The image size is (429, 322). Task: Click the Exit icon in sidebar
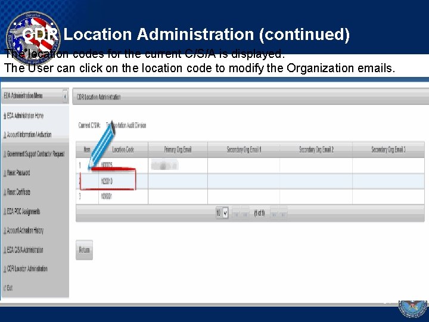pyautogui.click(x=5, y=288)
